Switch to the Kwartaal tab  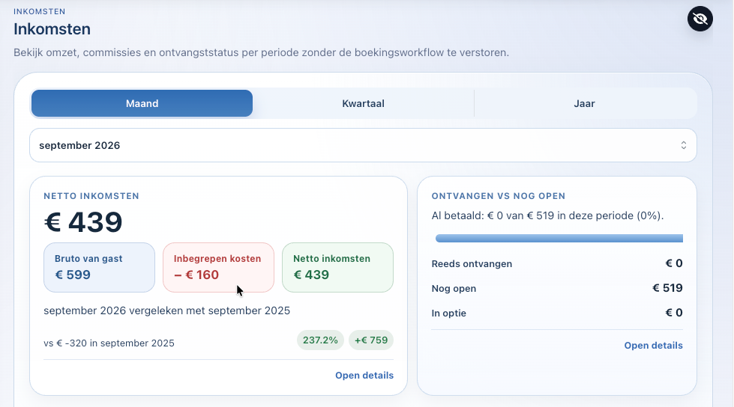point(364,103)
